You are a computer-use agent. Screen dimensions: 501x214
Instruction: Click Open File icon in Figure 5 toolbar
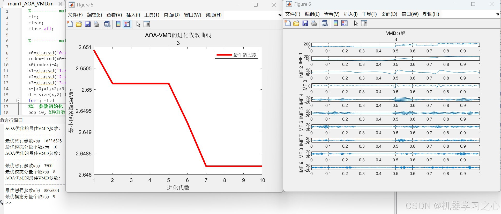coord(79,24)
